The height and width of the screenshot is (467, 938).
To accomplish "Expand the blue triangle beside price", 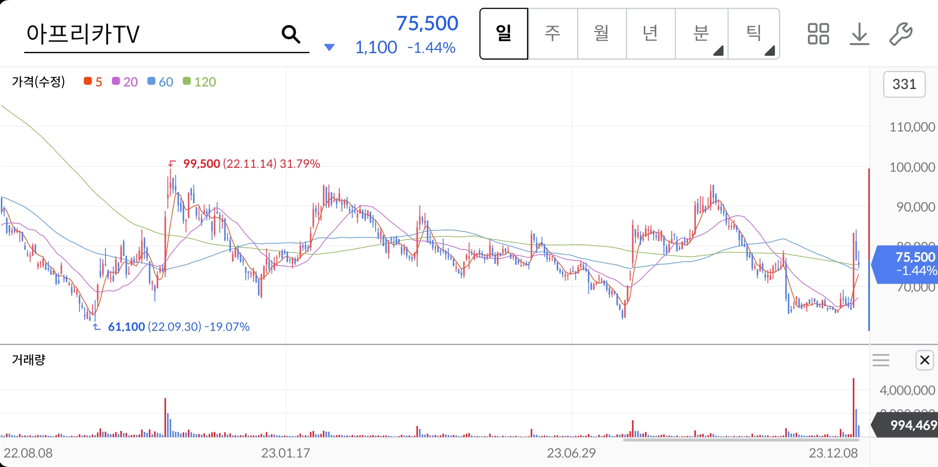I will pos(329,47).
